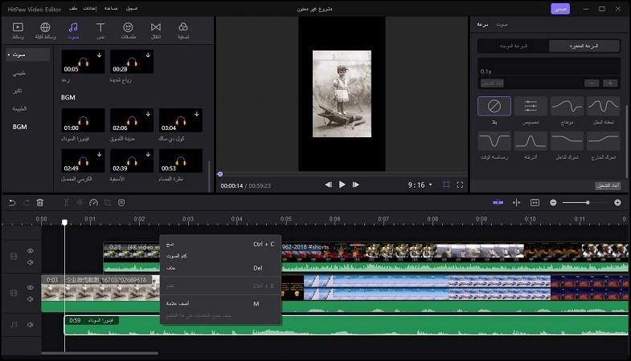This screenshot has width=631, height=361.
Task: Mute the second video track's speaker
Action: coord(31,299)
